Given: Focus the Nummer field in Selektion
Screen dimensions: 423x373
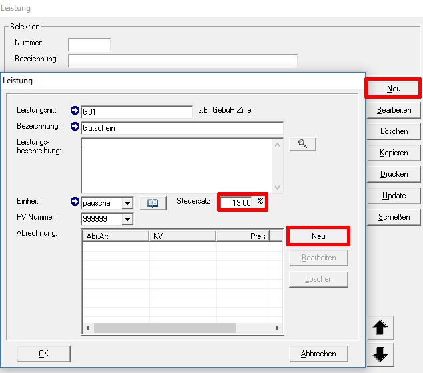Looking at the screenshot, I should [x=89, y=45].
